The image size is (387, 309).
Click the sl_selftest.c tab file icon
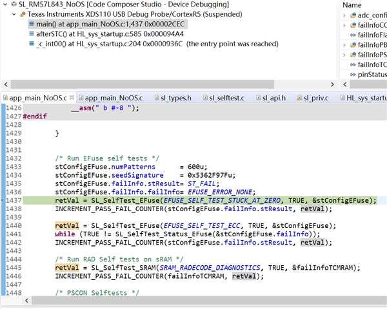(205, 98)
